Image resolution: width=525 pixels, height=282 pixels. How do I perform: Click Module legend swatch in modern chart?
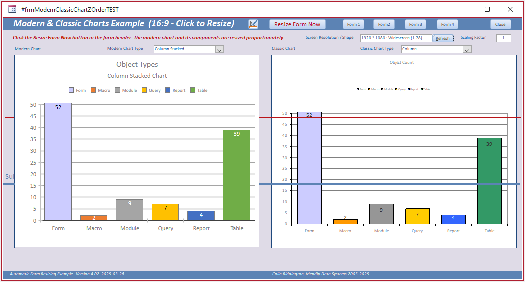click(117, 90)
